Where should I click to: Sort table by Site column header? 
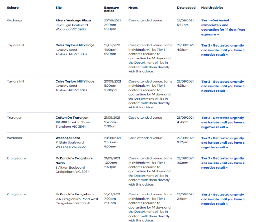(x=59, y=8)
